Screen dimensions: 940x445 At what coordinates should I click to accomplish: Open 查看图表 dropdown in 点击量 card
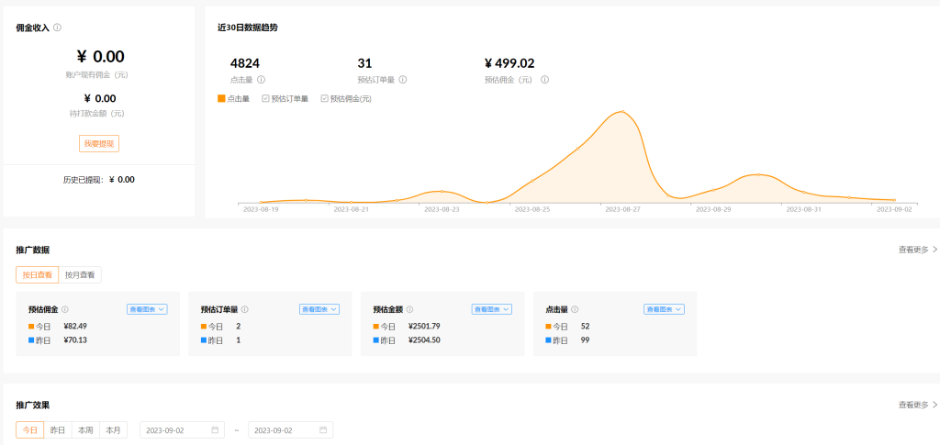coord(665,309)
